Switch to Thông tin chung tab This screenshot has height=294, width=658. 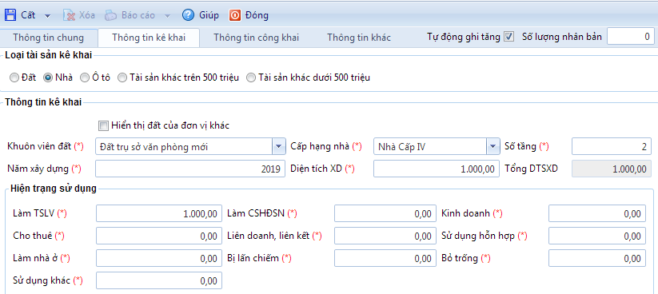(48, 38)
